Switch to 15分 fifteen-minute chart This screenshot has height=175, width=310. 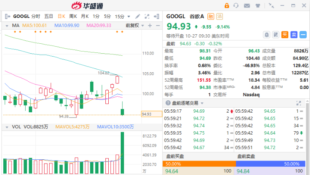(119, 17)
